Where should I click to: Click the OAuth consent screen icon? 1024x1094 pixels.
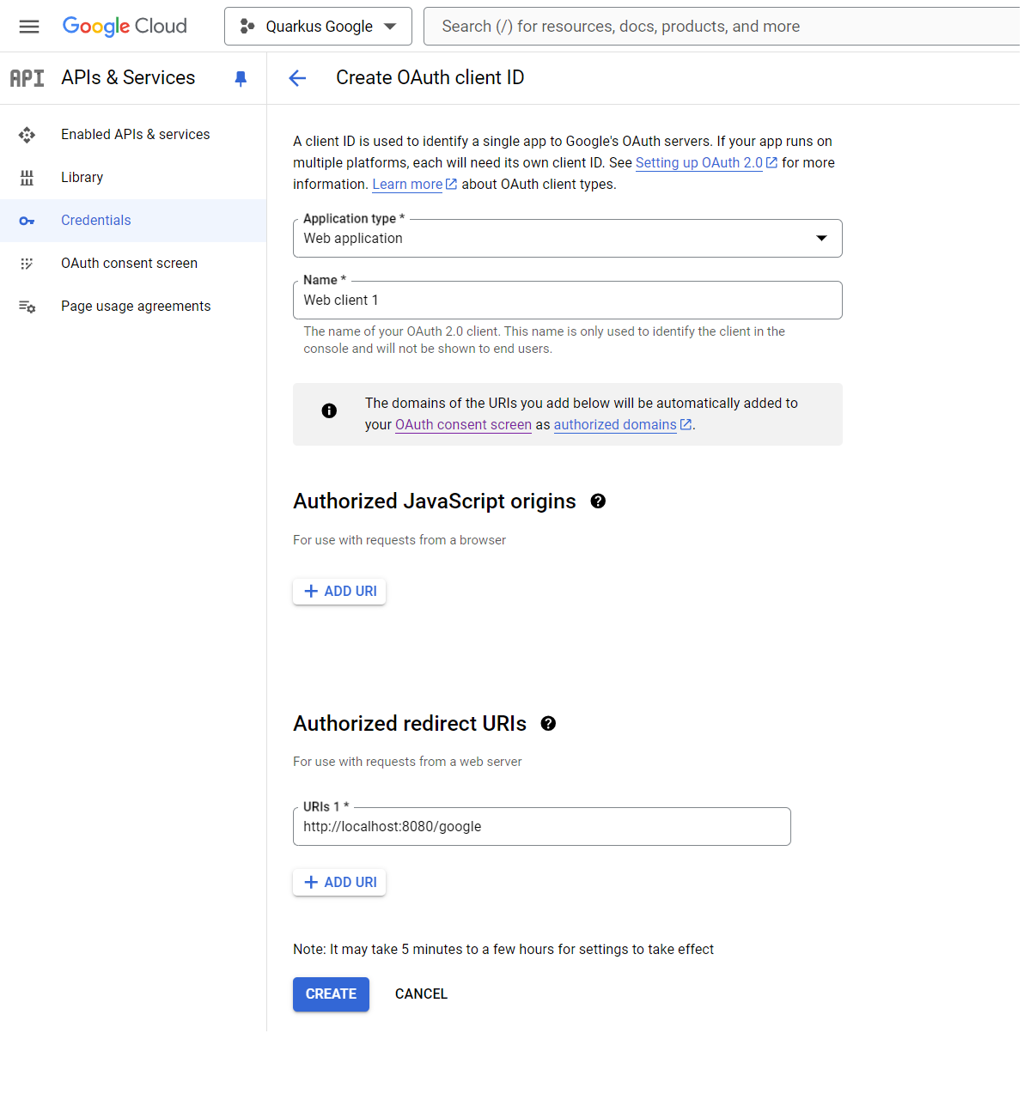27,264
